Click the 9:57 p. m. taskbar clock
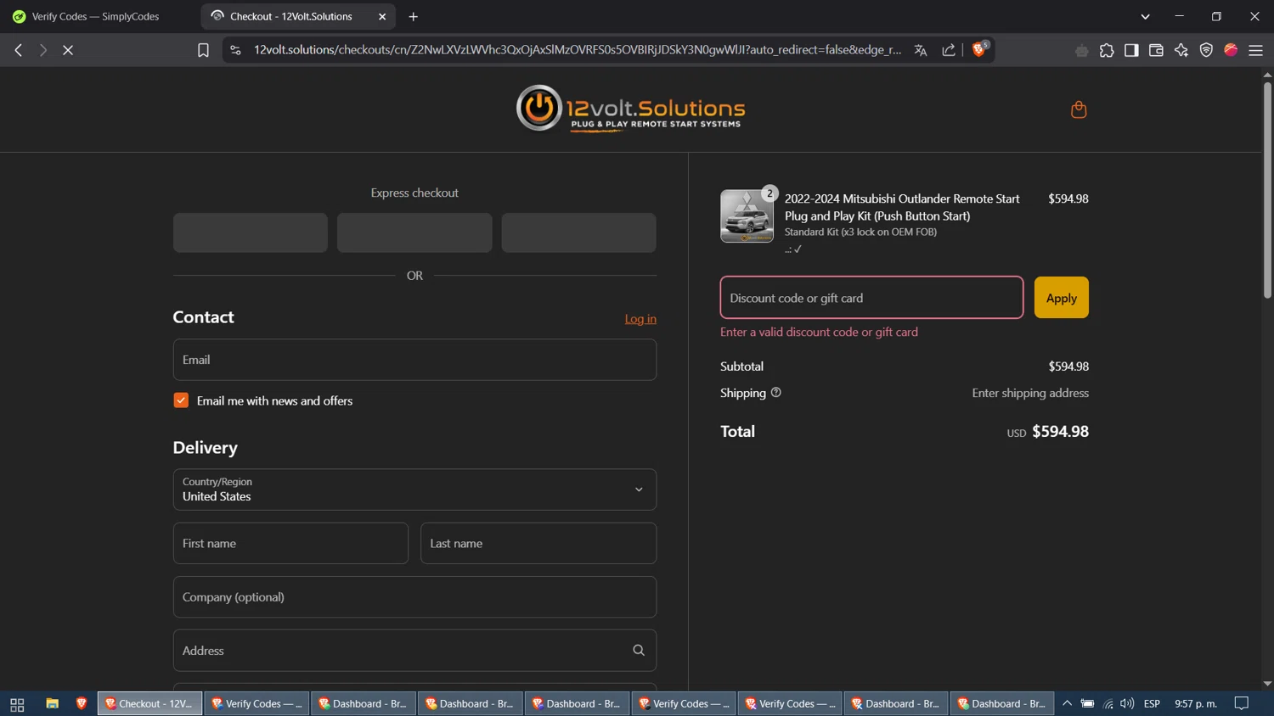Screen dimensions: 1274x716 (1196, 703)
